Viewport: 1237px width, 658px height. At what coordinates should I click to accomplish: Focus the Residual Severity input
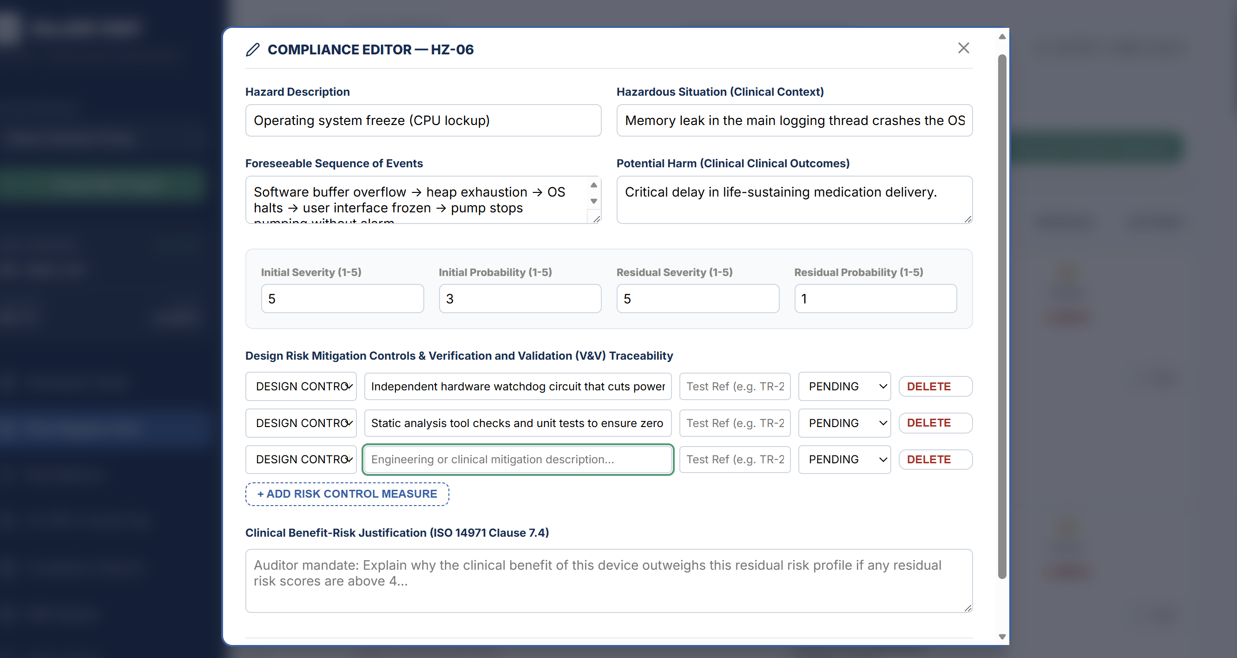tap(698, 299)
